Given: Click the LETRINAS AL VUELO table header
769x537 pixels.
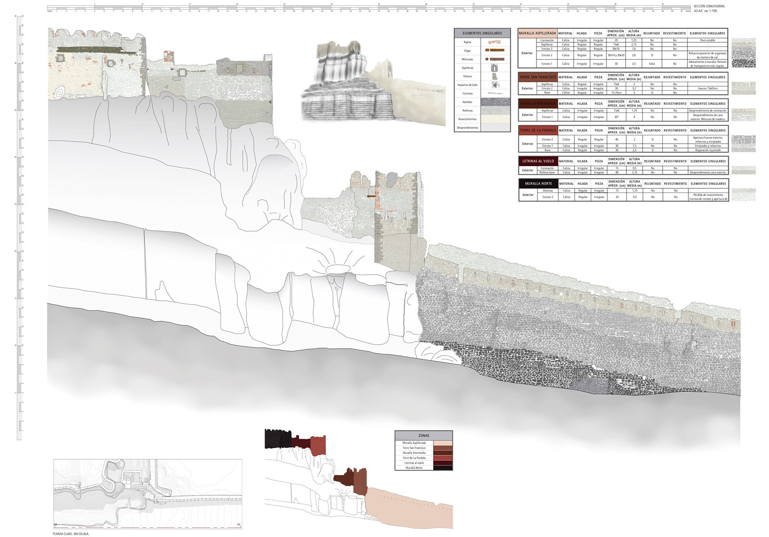Looking at the screenshot, I should pos(537,161).
